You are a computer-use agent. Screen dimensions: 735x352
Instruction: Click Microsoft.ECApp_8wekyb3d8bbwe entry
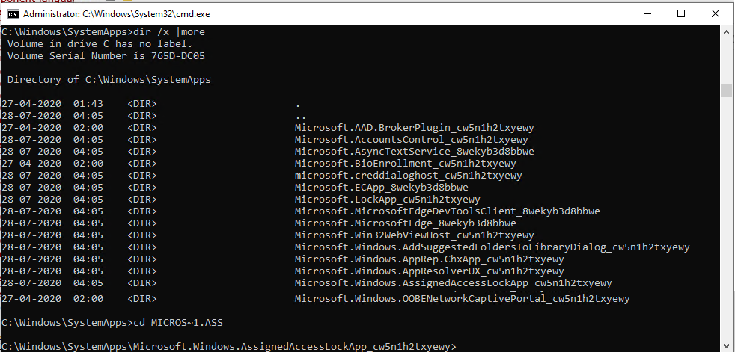(x=382, y=188)
